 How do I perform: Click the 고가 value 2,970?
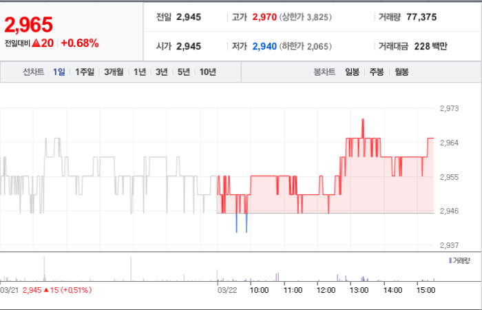(x=264, y=17)
